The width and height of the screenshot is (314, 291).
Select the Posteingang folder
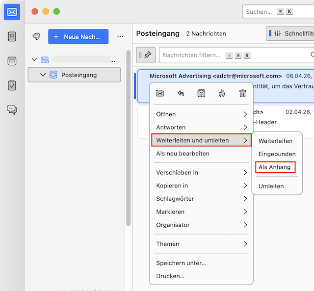tap(74, 75)
